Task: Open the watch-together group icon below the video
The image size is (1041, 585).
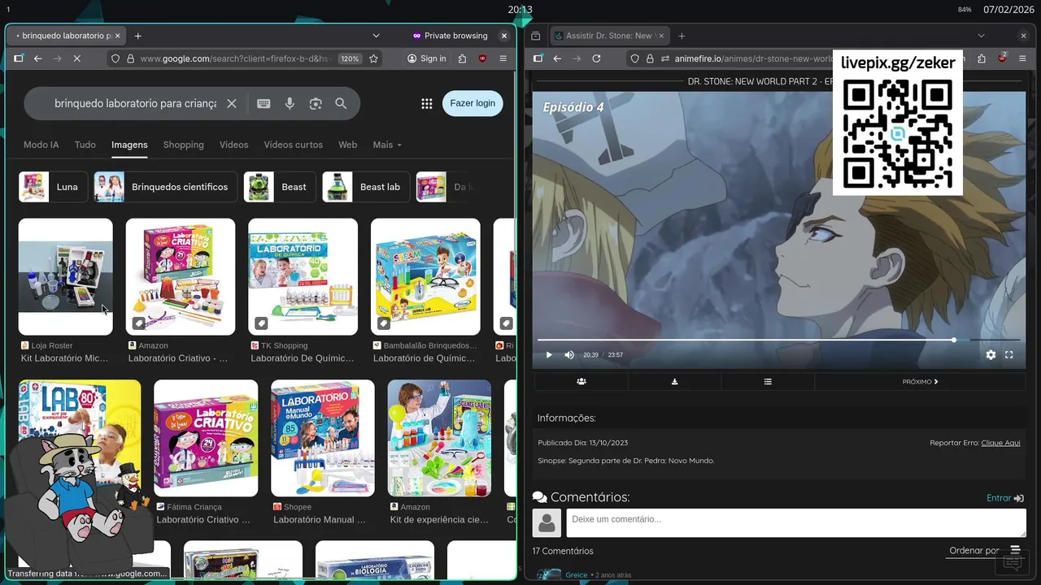Action: [581, 381]
